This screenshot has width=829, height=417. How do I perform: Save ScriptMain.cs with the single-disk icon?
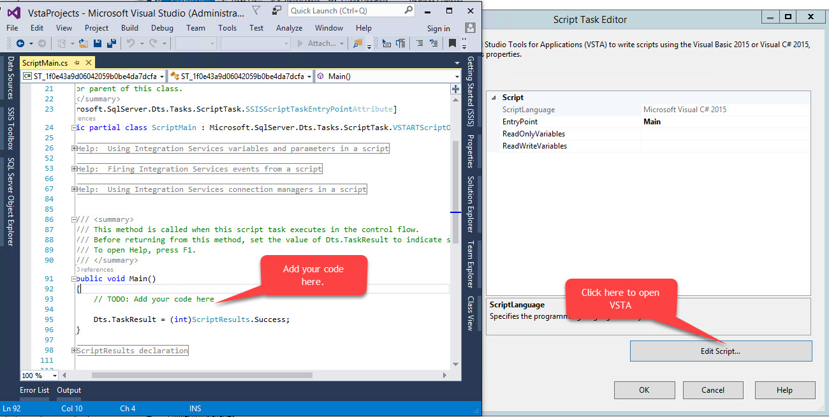pos(98,43)
